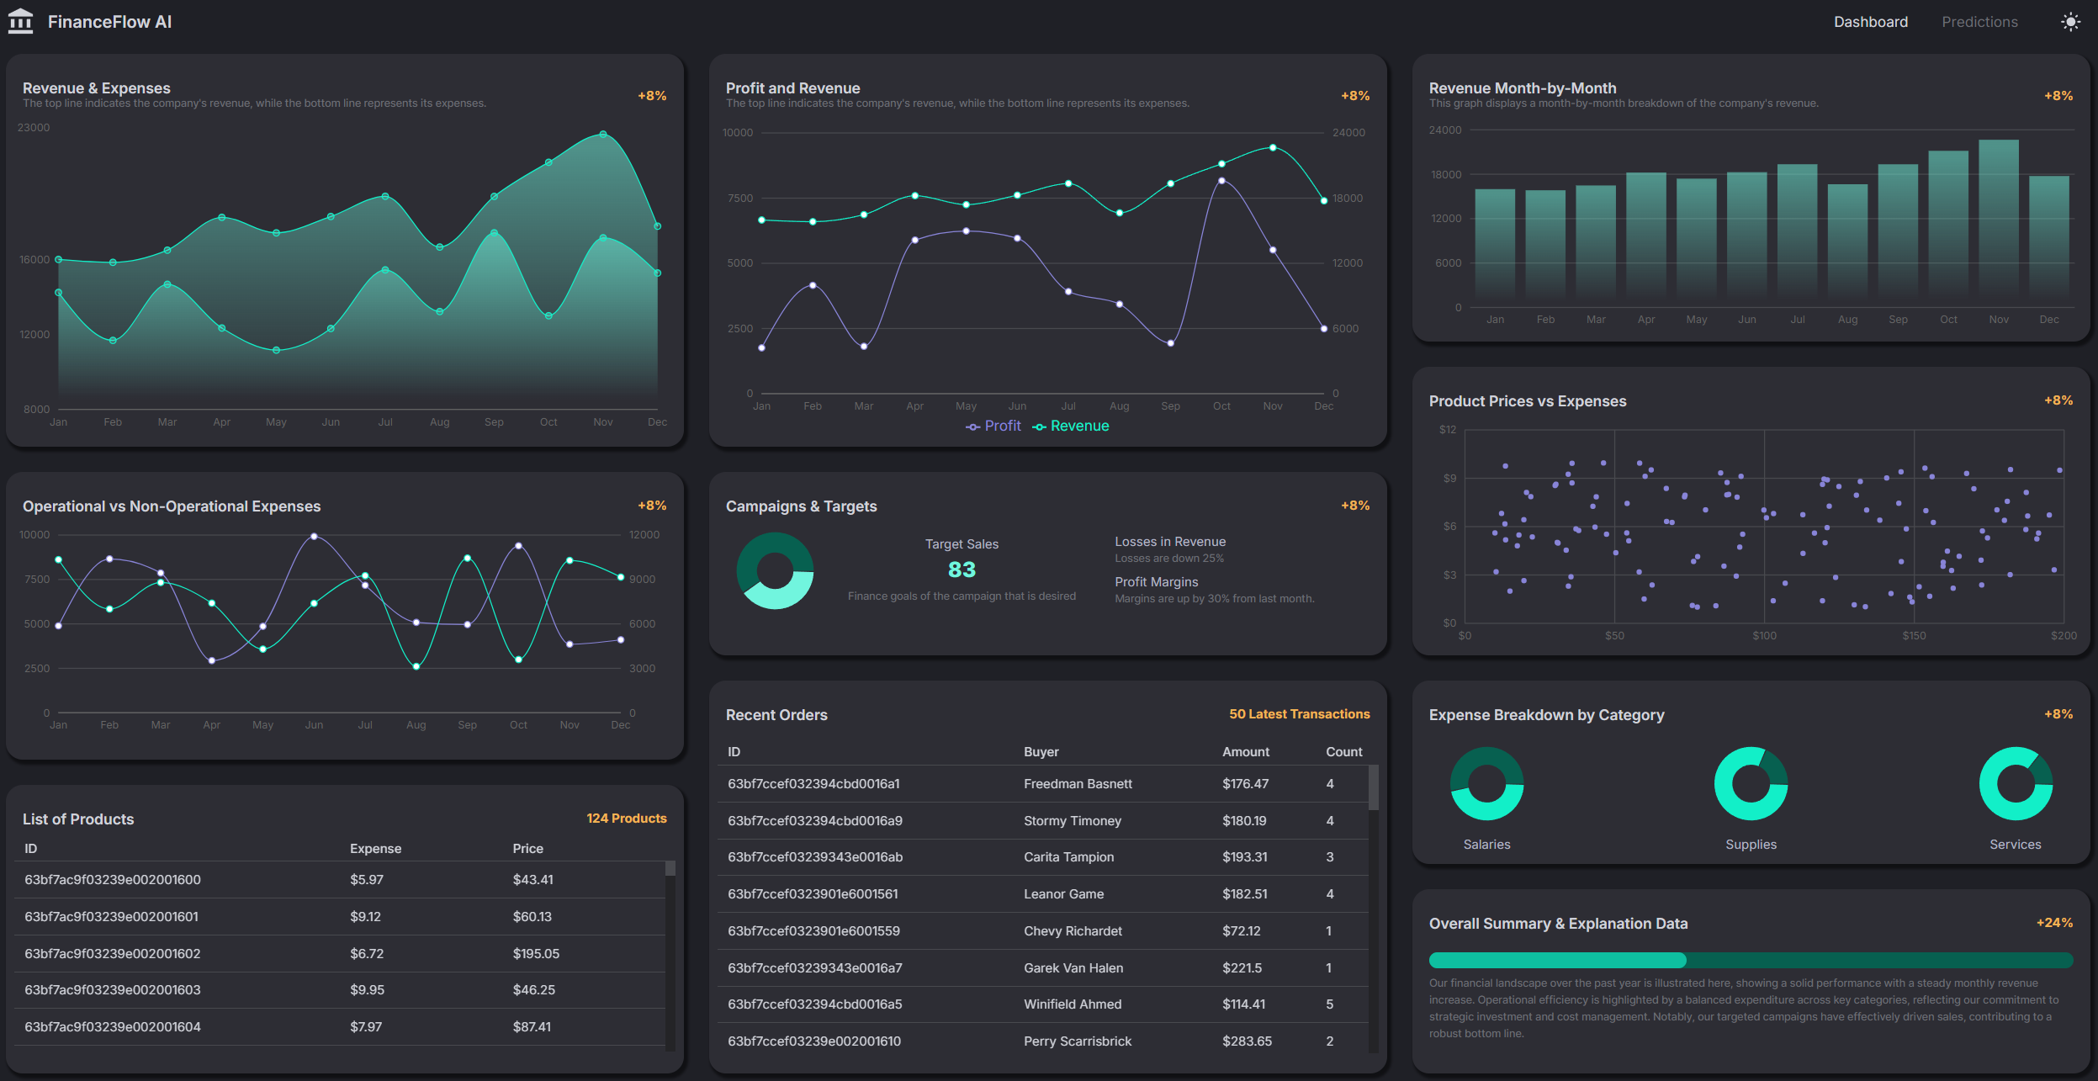Click the Operational vs Non-Operational Expenses title
This screenshot has height=1081, width=2098.
172,506
